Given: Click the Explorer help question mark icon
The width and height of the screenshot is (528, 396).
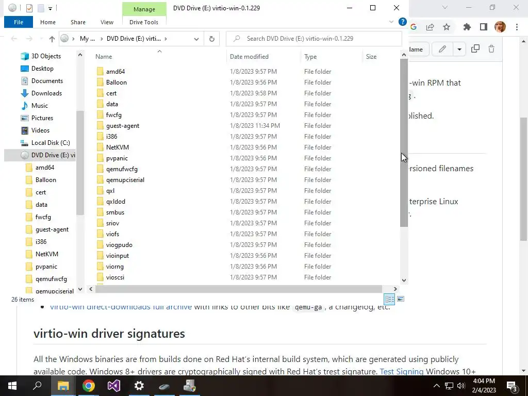Looking at the screenshot, I should (x=402, y=22).
